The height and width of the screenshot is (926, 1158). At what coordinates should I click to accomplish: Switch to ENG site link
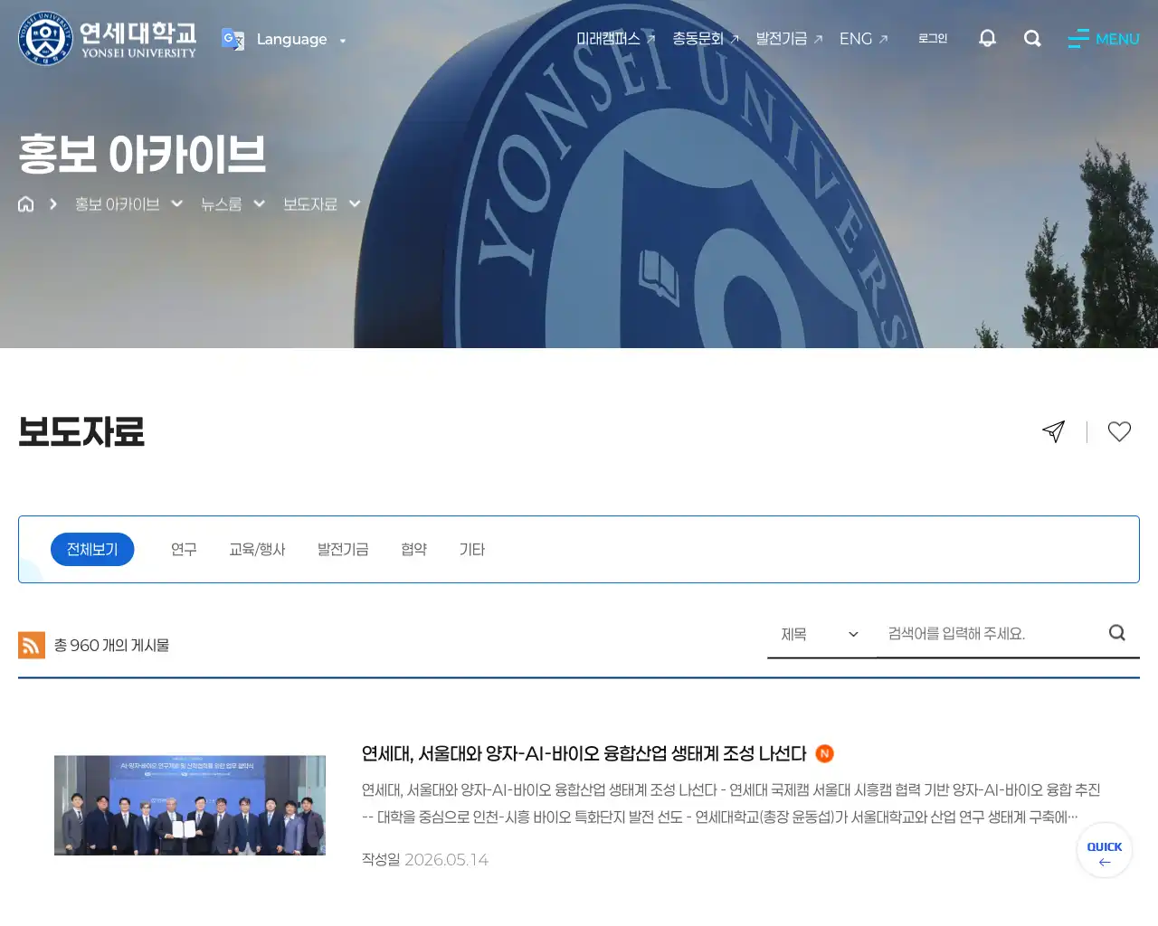click(863, 38)
